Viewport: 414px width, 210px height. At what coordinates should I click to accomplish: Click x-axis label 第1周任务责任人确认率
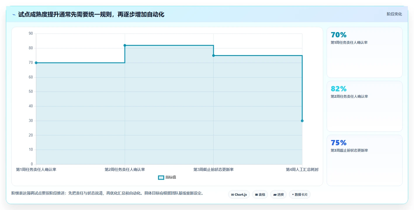point(36,169)
